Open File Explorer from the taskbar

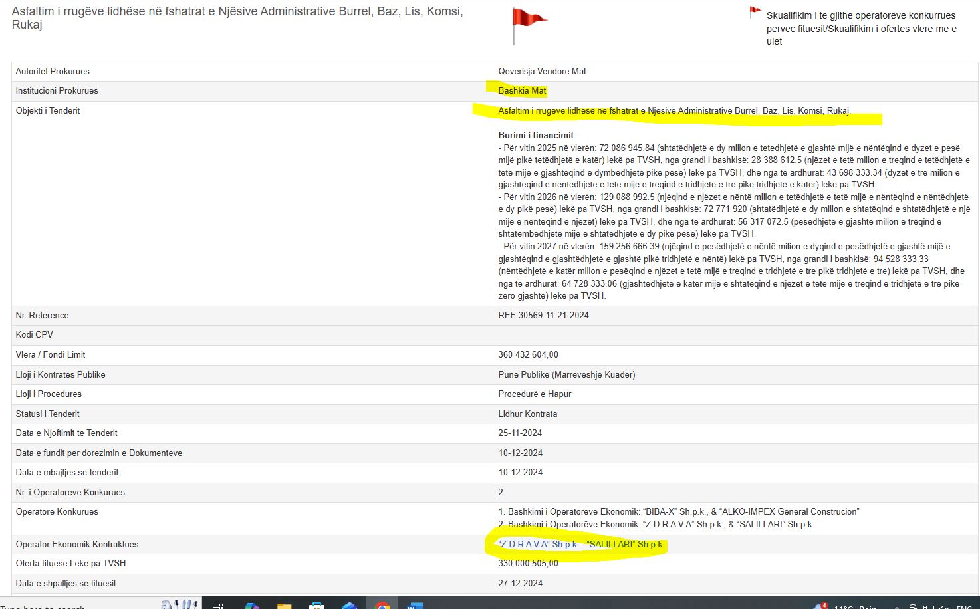point(284,606)
